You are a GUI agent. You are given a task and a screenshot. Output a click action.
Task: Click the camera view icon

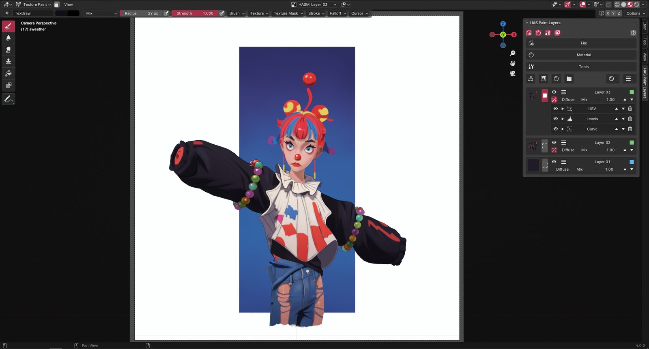[513, 74]
